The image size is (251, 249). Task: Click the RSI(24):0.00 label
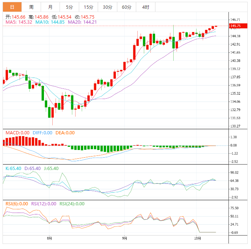point(72,204)
